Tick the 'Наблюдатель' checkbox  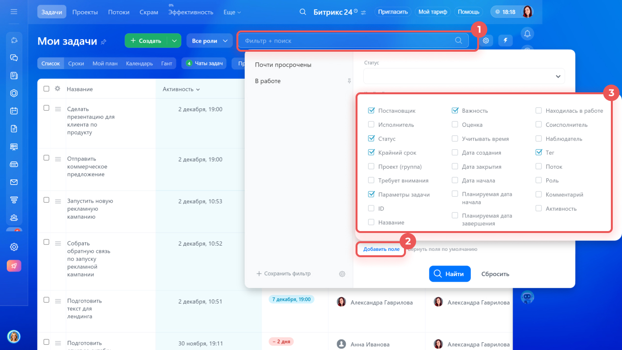[x=539, y=139]
